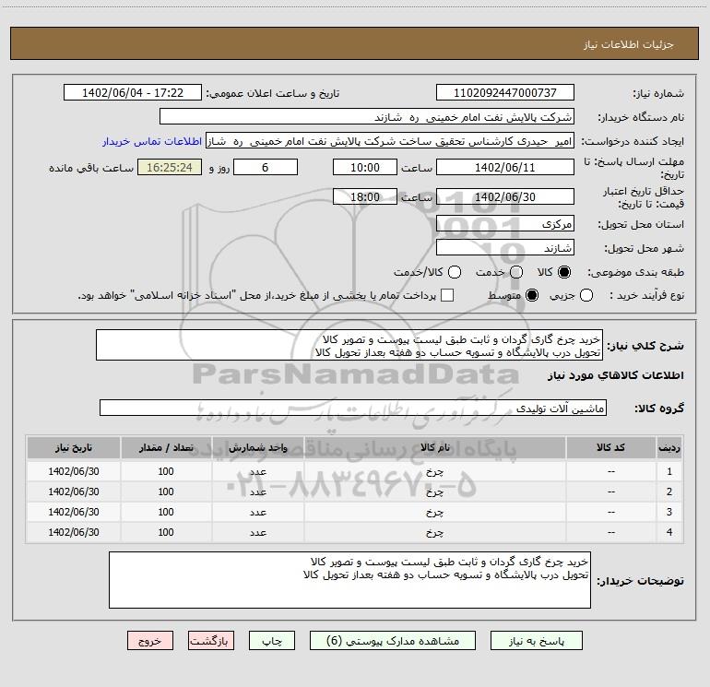The height and width of the screenshot is (687, 710).
Task: Click the price validity date 1402/06/30 field
Action: 505,196
